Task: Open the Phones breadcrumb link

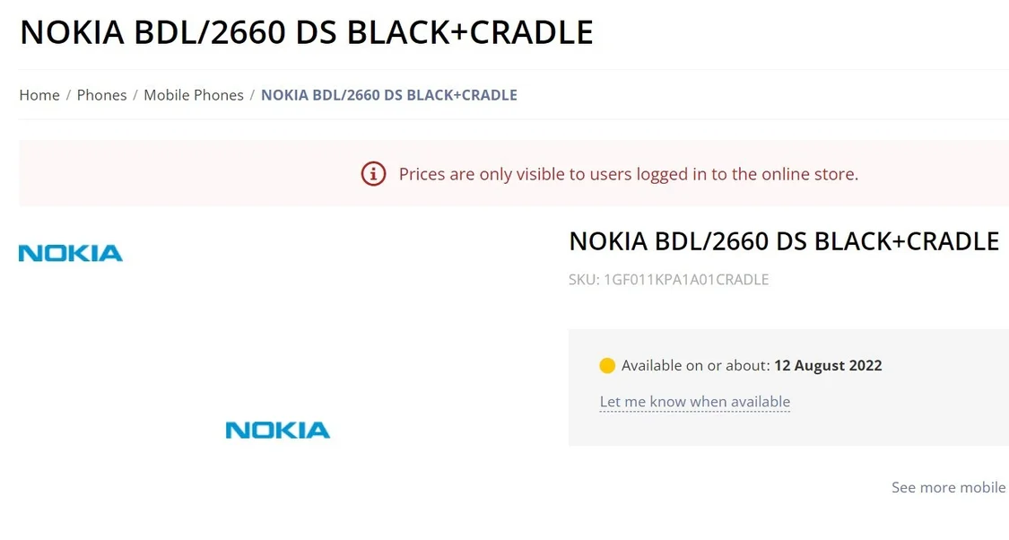Action: (101, 95)
